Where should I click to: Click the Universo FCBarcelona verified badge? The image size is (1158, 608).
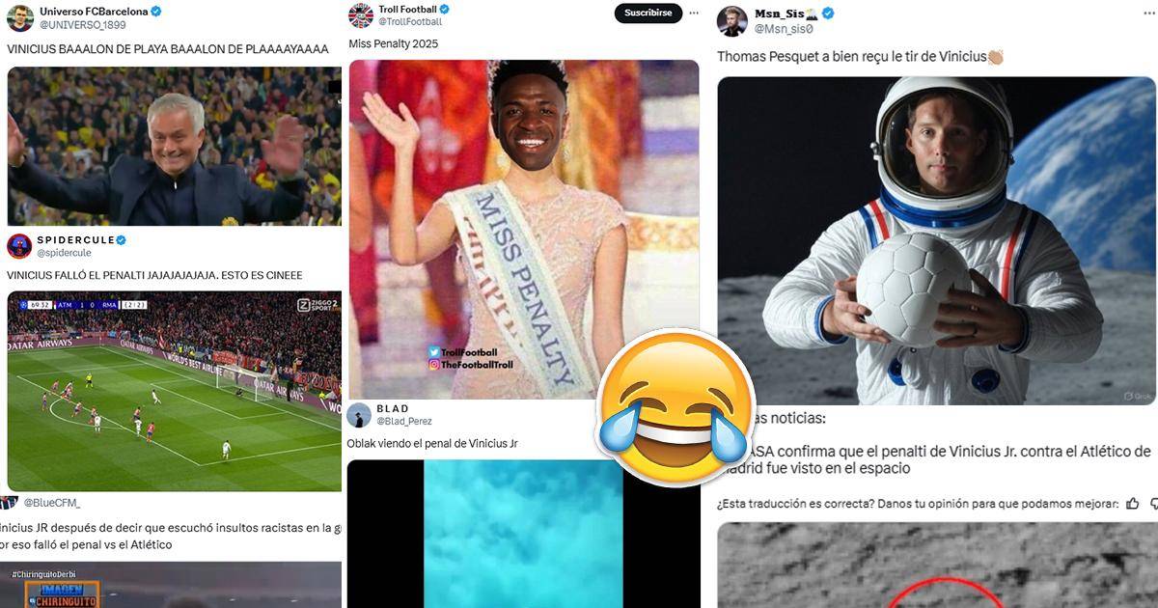pyautogui.click(x=156, y=12)
